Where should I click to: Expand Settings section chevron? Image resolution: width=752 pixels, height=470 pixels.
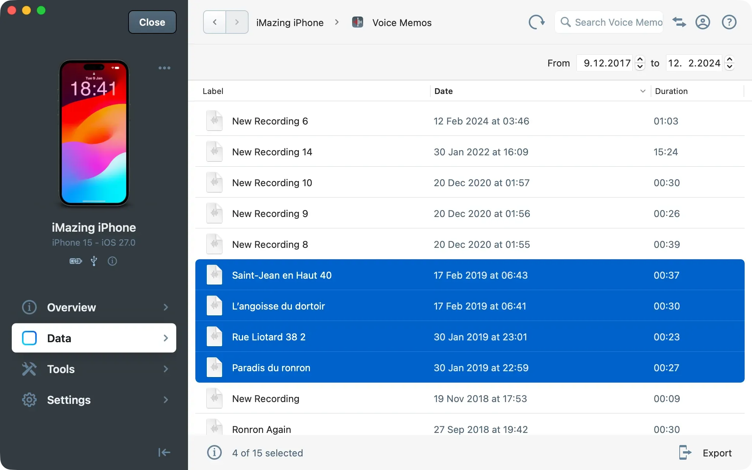tap(166, 399)
